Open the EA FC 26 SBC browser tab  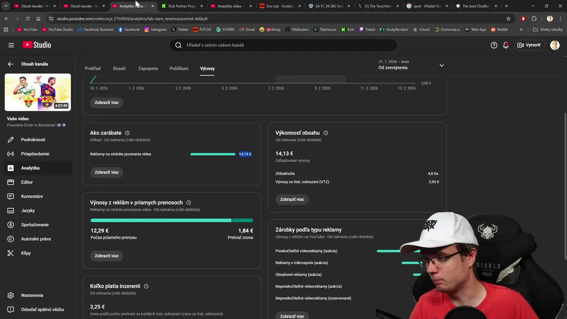(x=328, y=6)
